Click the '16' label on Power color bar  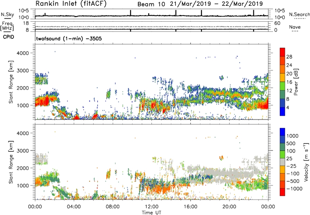coord(289,82)
